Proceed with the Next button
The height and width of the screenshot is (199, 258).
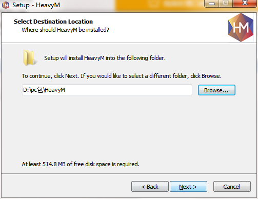click(188, 187)
